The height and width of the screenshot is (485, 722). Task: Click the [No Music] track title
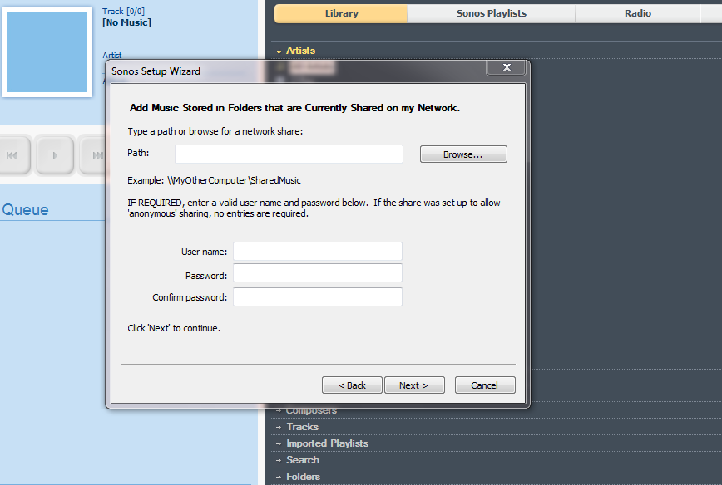[x=126, y=22]
